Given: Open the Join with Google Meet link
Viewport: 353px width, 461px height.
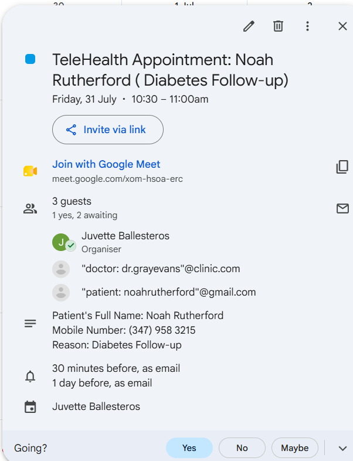Looking at the screenshot, I should pyautogui.click(x=106, y=164).
